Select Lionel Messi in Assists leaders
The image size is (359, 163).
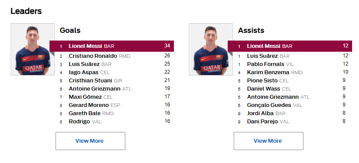(x=263, y=46)
